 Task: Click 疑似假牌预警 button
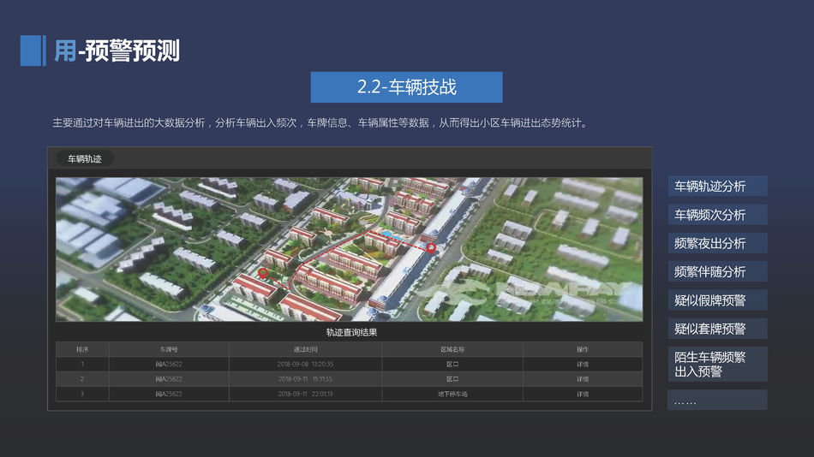click(717, 300)
